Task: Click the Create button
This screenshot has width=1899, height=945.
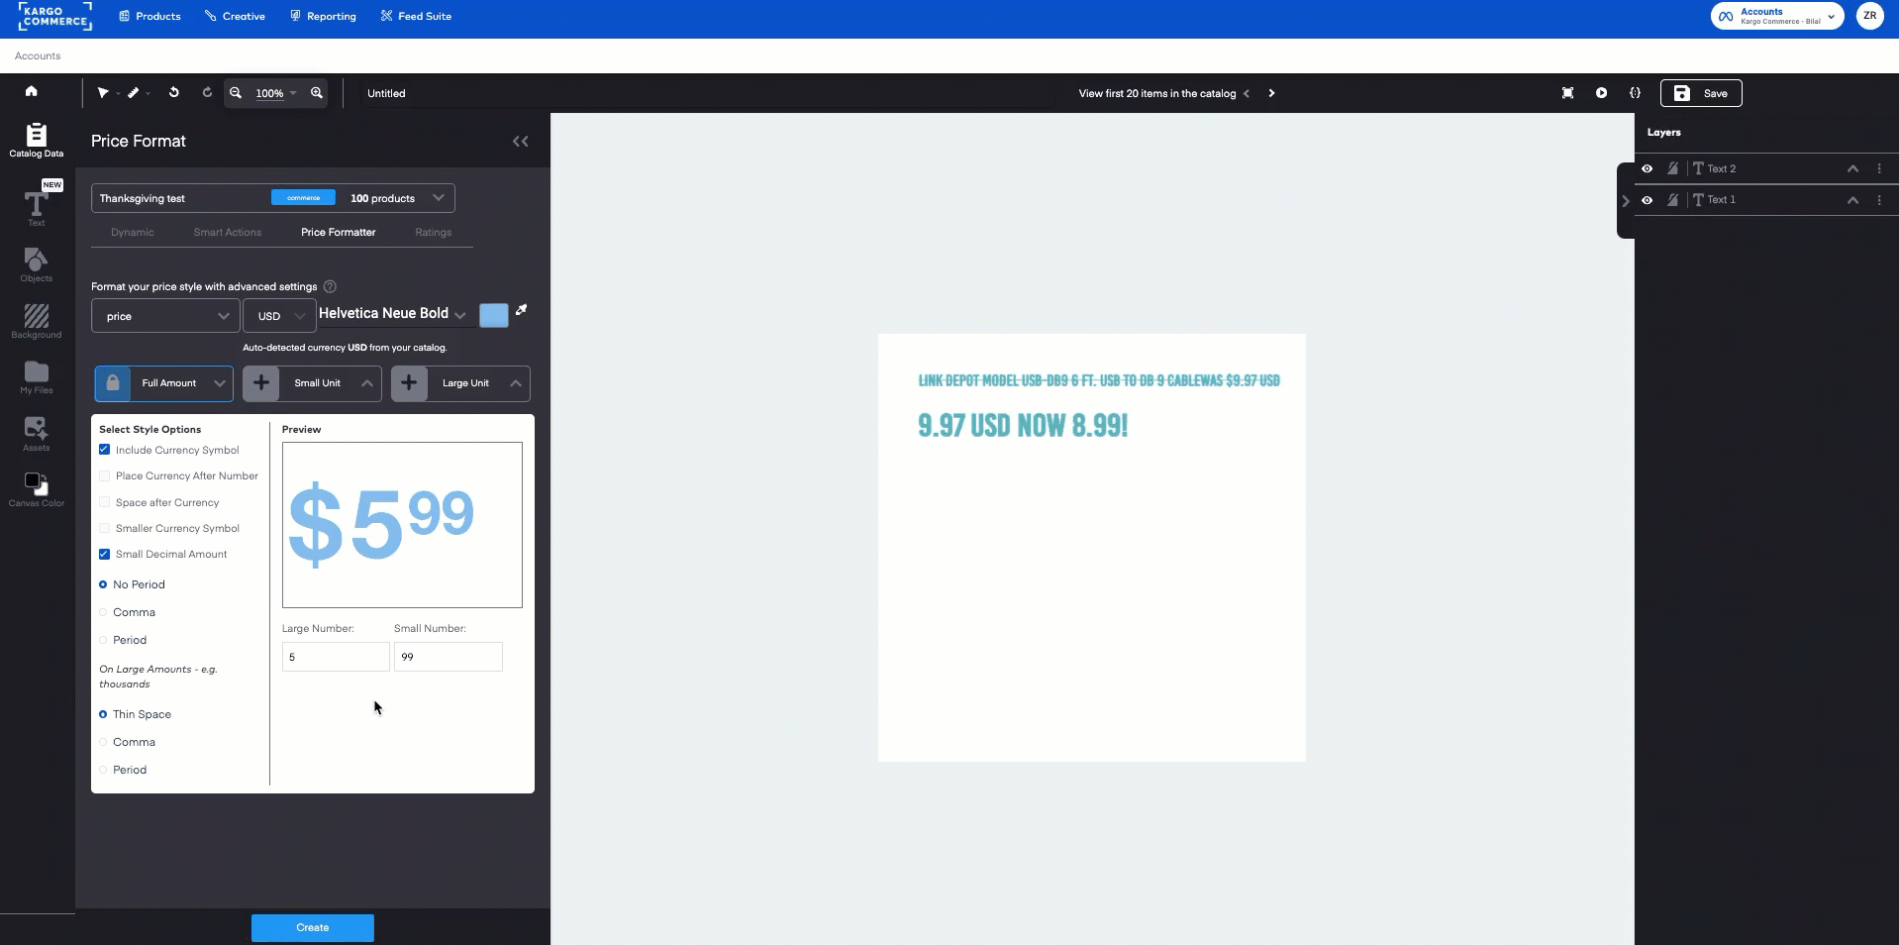Action: pyautogui.click(x=312, y=927)
